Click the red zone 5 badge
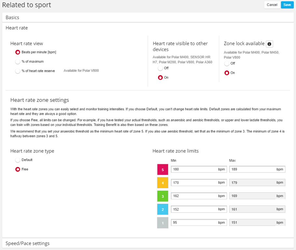This screenshot has width=296, height=250. click(x=162, y=170)
